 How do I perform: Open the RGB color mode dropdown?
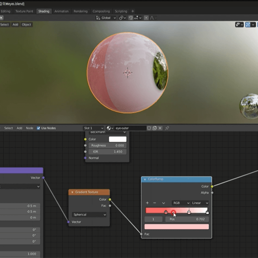[x=181, y=203]
